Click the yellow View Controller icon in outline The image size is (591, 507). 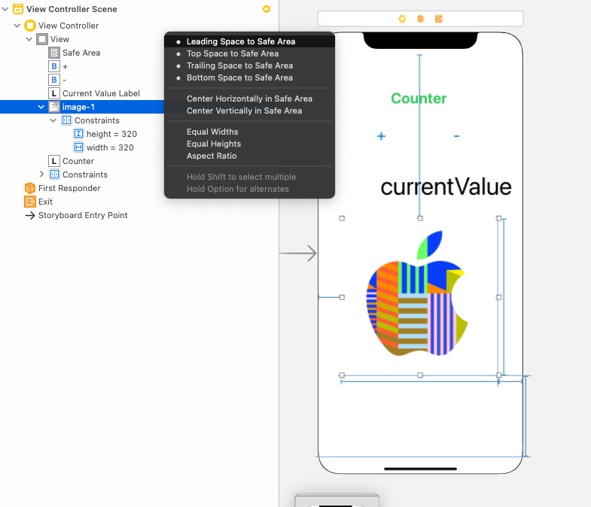pyautogui.click(x=30, y=26)
